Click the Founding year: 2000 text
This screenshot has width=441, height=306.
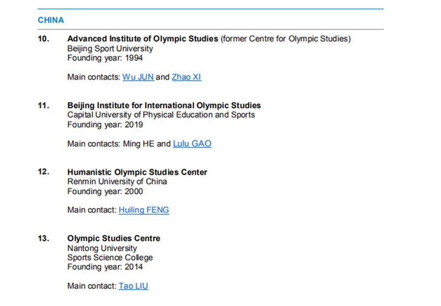[105, 192]
